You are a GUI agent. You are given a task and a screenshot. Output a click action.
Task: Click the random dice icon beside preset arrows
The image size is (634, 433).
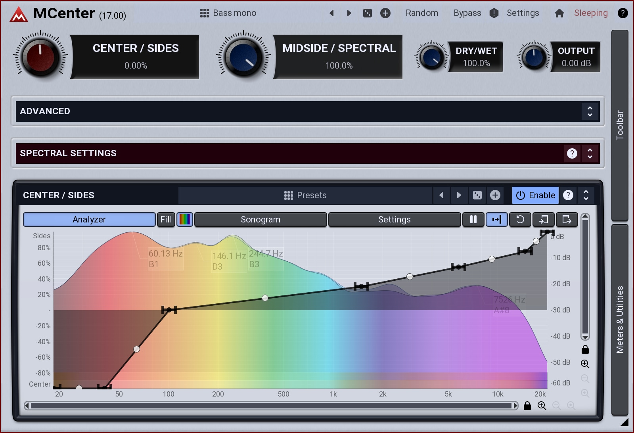click(368, 13)
